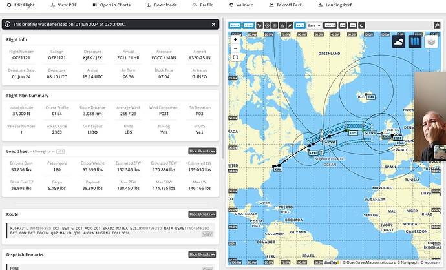Select the route text field
Screen dimensions: 446x270
111,231
